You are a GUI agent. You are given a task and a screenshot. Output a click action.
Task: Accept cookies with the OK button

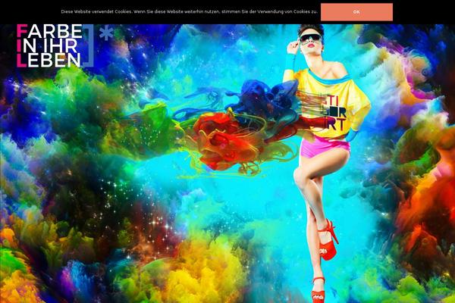pos(356,12)
